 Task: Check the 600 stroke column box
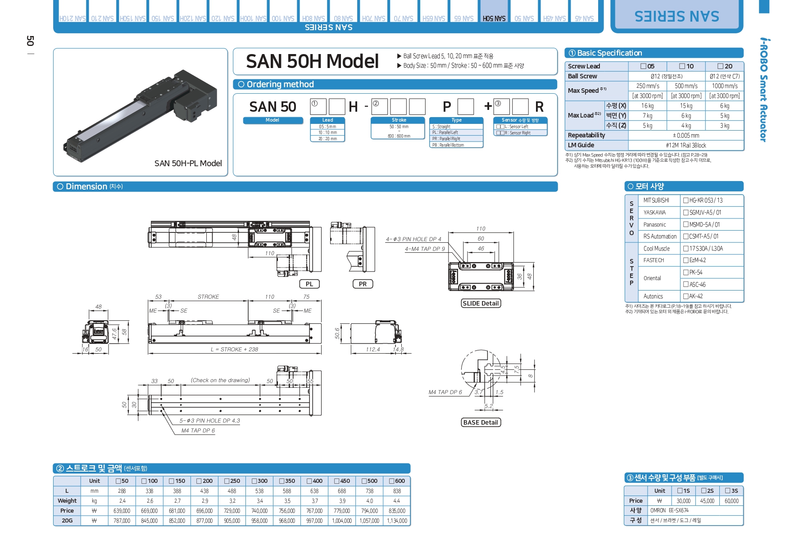[392, 481]
